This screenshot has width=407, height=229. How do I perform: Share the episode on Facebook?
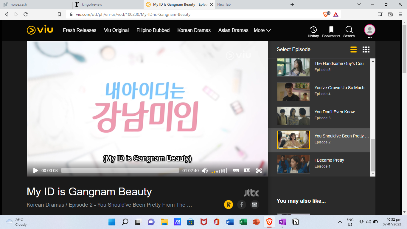242,205
